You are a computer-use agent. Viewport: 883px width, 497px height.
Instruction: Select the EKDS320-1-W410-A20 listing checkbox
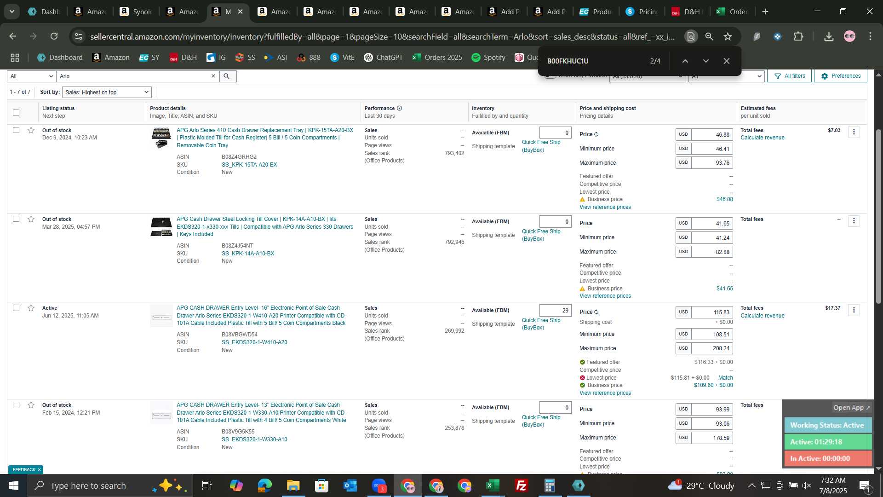[x=16, y=308]
